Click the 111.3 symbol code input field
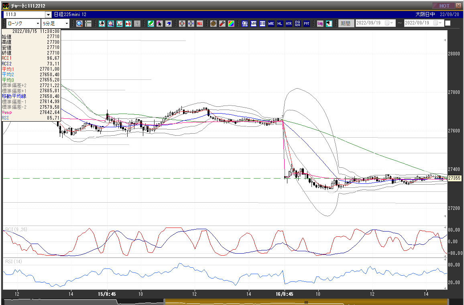This screenshot has height=305, width=464. tap(24, 14)
